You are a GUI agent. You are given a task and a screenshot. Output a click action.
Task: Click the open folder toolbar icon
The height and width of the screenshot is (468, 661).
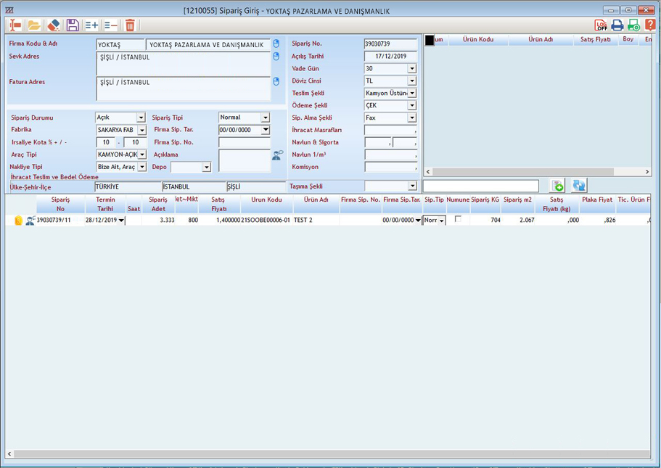(34, 25)
